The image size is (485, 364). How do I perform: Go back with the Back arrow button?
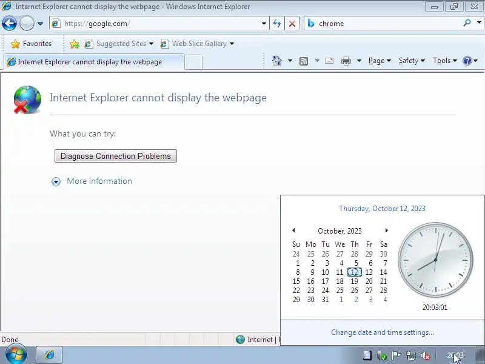point(9,23)
